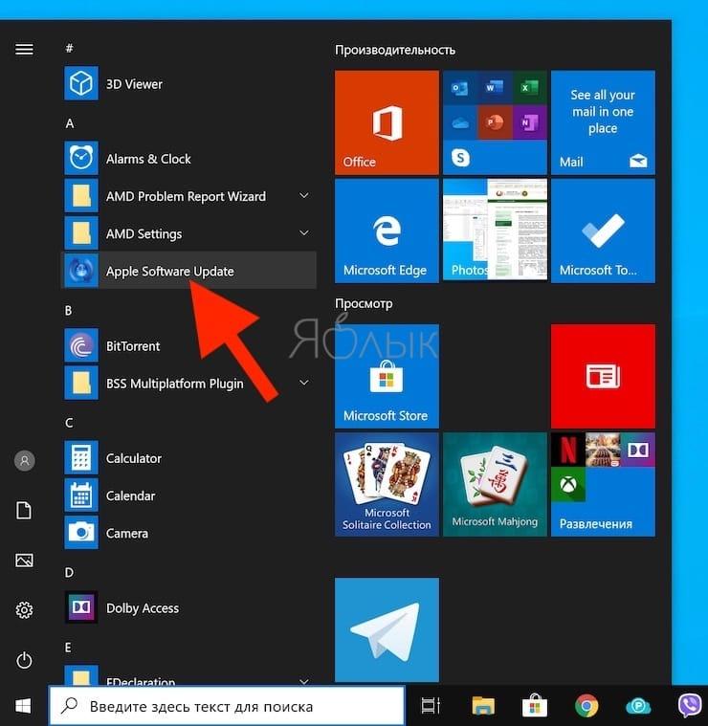Open the Microsoft Store tile
The height and width of the screenshot is (726, 708).
(x=387, y=376)
